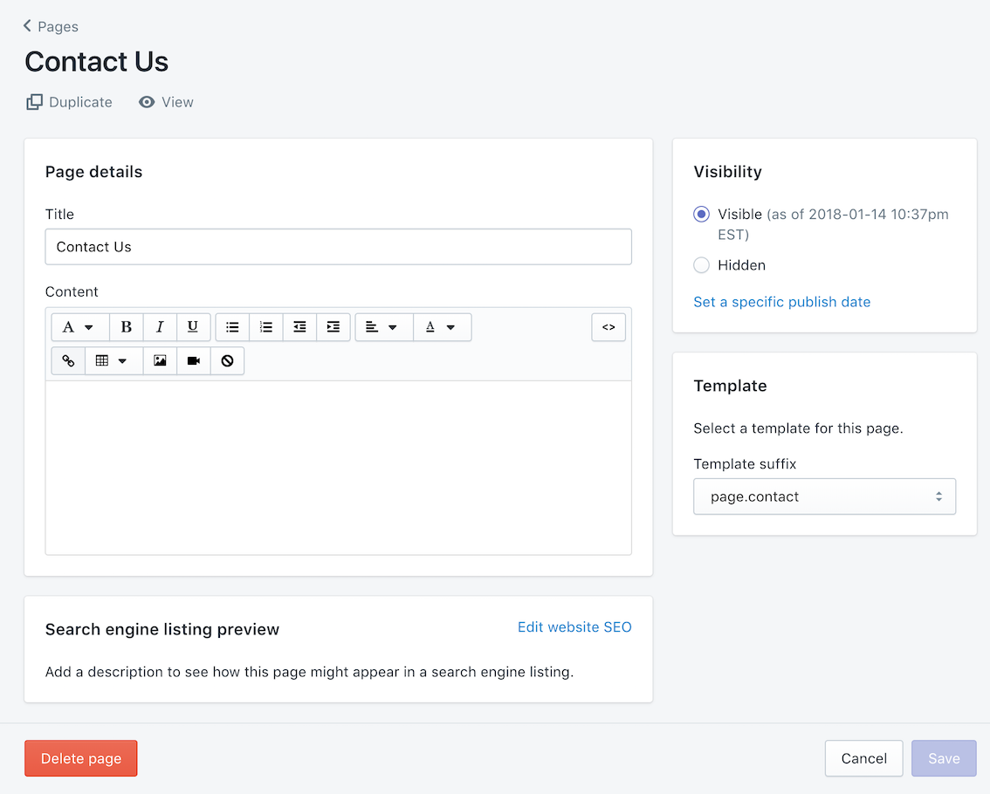The height and width of the screenshot is (794, 990).
Task: Insert an image into content
Action: 160,360
